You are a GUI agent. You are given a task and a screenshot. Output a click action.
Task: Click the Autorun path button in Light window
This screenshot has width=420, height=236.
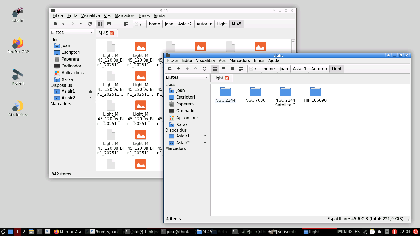point(319,69)
